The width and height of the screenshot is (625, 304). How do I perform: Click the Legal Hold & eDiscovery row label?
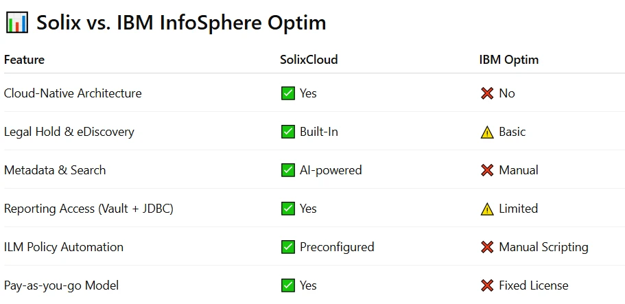69,132
